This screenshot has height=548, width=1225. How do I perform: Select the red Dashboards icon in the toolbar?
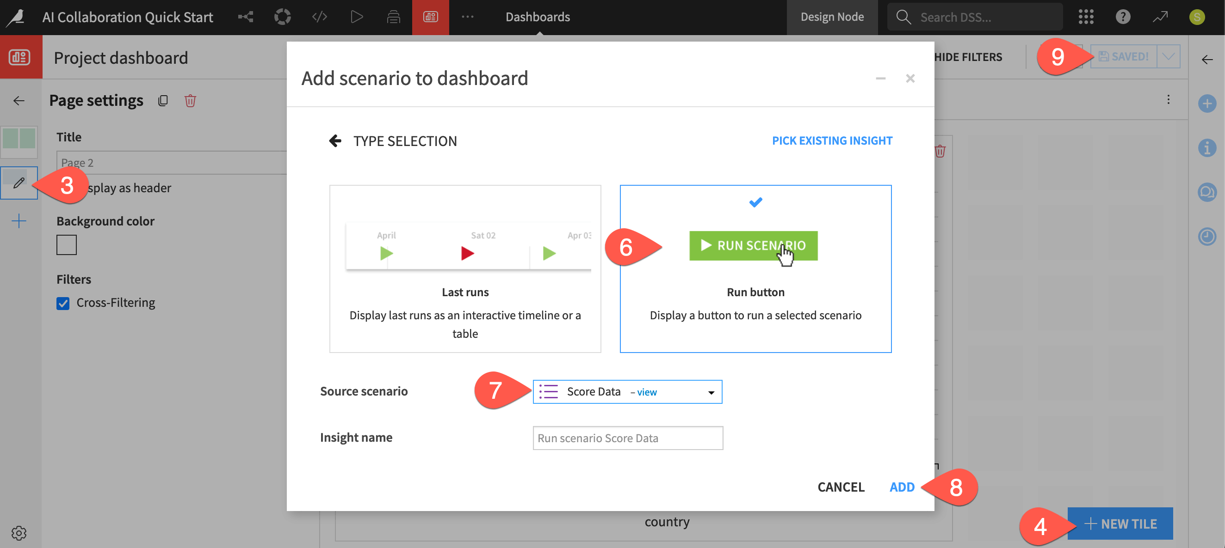tap(430, 17)
